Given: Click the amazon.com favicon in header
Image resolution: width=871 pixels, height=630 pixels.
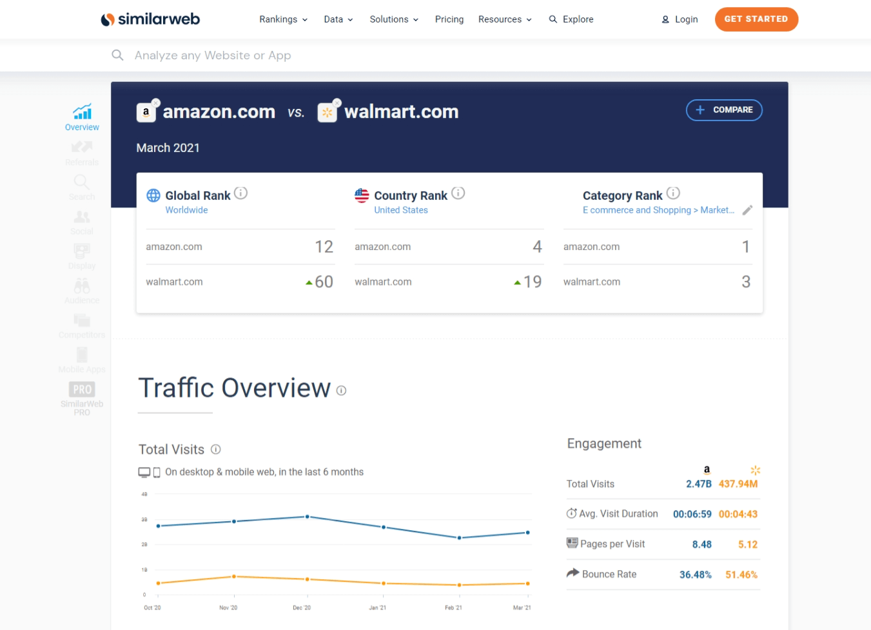Looking at the screenshot, I should (x=146, y=113).
